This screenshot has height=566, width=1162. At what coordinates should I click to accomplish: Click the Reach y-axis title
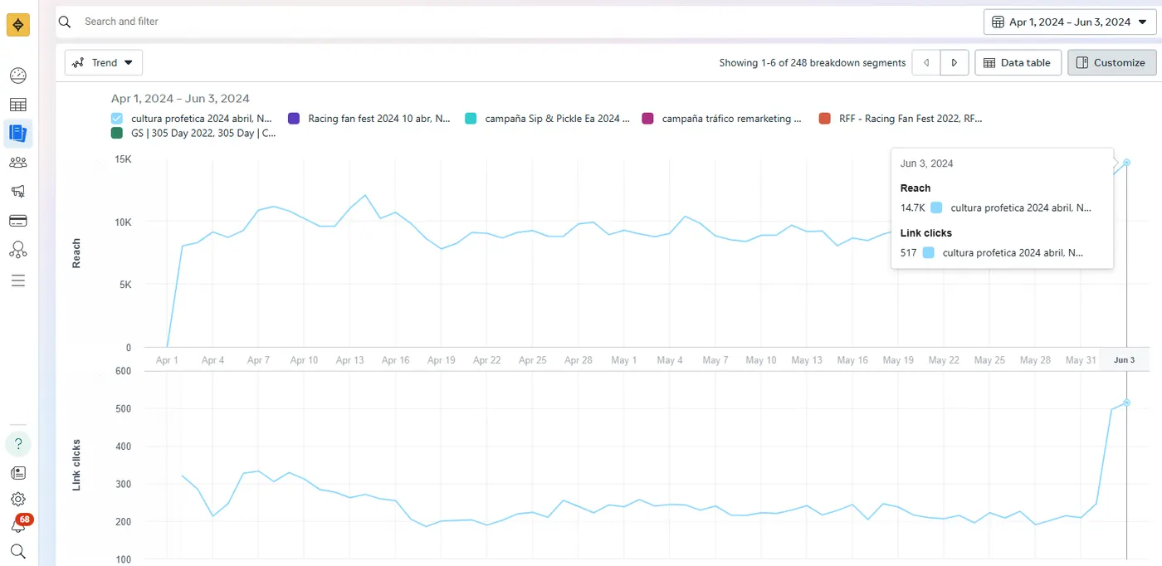tap(76, 253)
